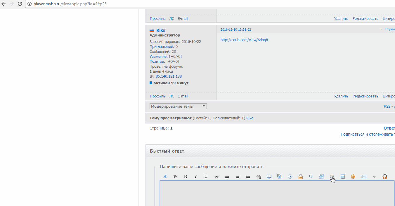This screenshot has height=206, width=395.
Task: Apply italic formatting in the editor toolbar
Action: [196, 177]
